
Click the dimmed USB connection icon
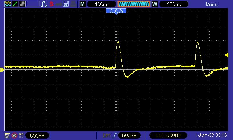coord(59,4)
